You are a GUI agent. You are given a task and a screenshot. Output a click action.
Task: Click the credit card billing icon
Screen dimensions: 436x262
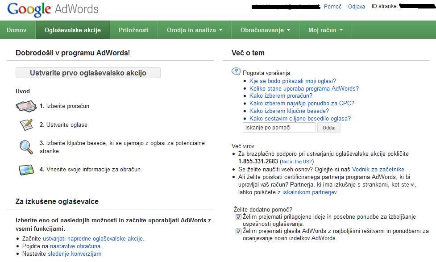pyautogui.click(x=26, y=170)
